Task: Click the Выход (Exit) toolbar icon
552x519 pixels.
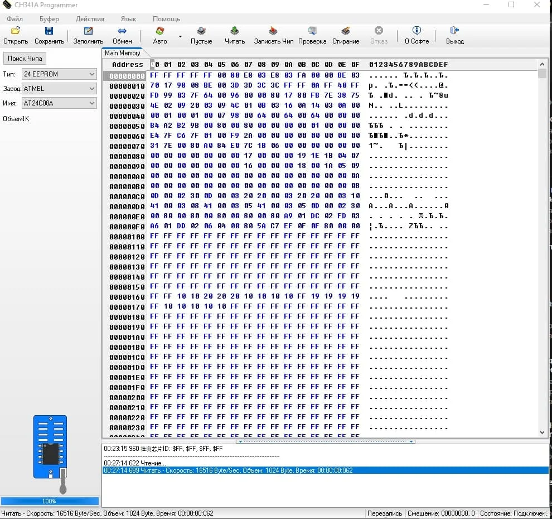Action: (454, 31)
